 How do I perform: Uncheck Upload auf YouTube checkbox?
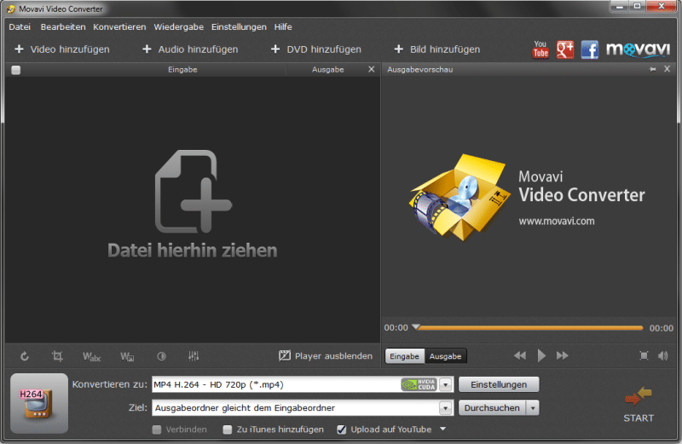coord(342,430)
